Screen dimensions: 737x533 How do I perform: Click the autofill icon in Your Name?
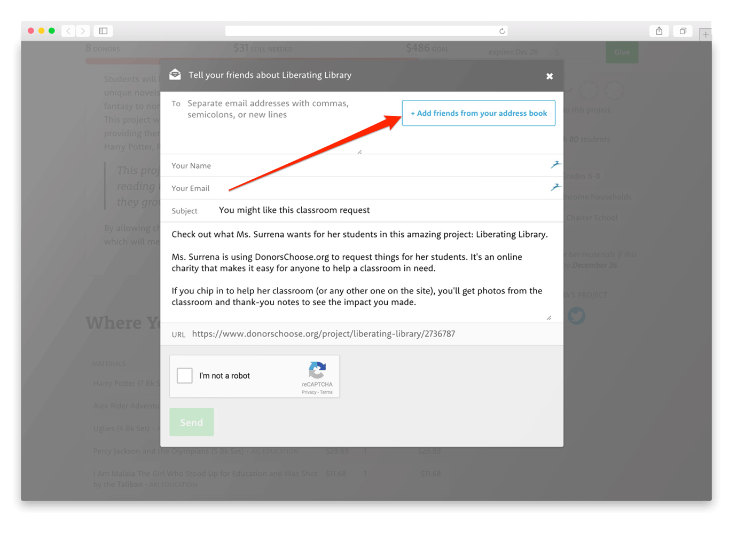[555, 164]
